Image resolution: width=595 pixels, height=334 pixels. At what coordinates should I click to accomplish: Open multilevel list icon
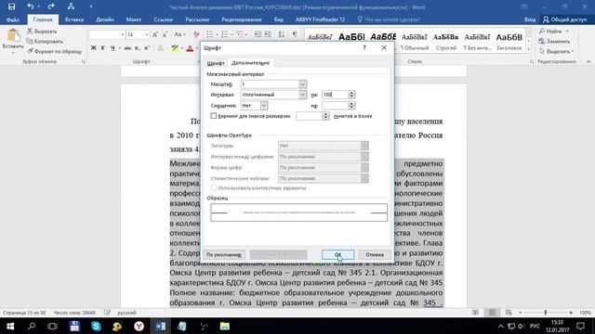coord(240,35)
